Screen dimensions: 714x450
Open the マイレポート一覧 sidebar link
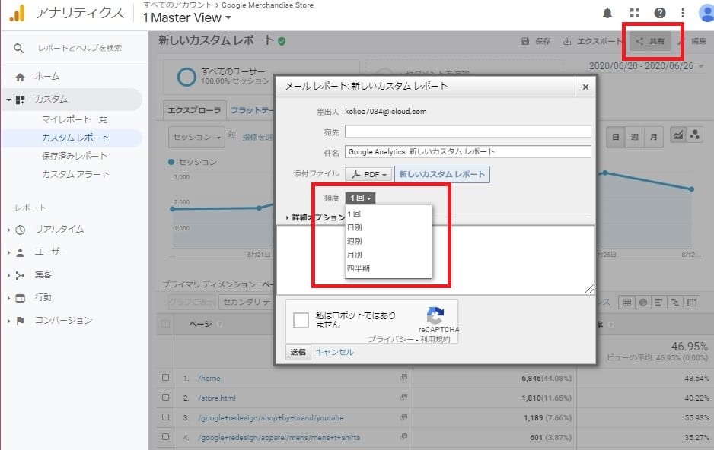(75, 119)
